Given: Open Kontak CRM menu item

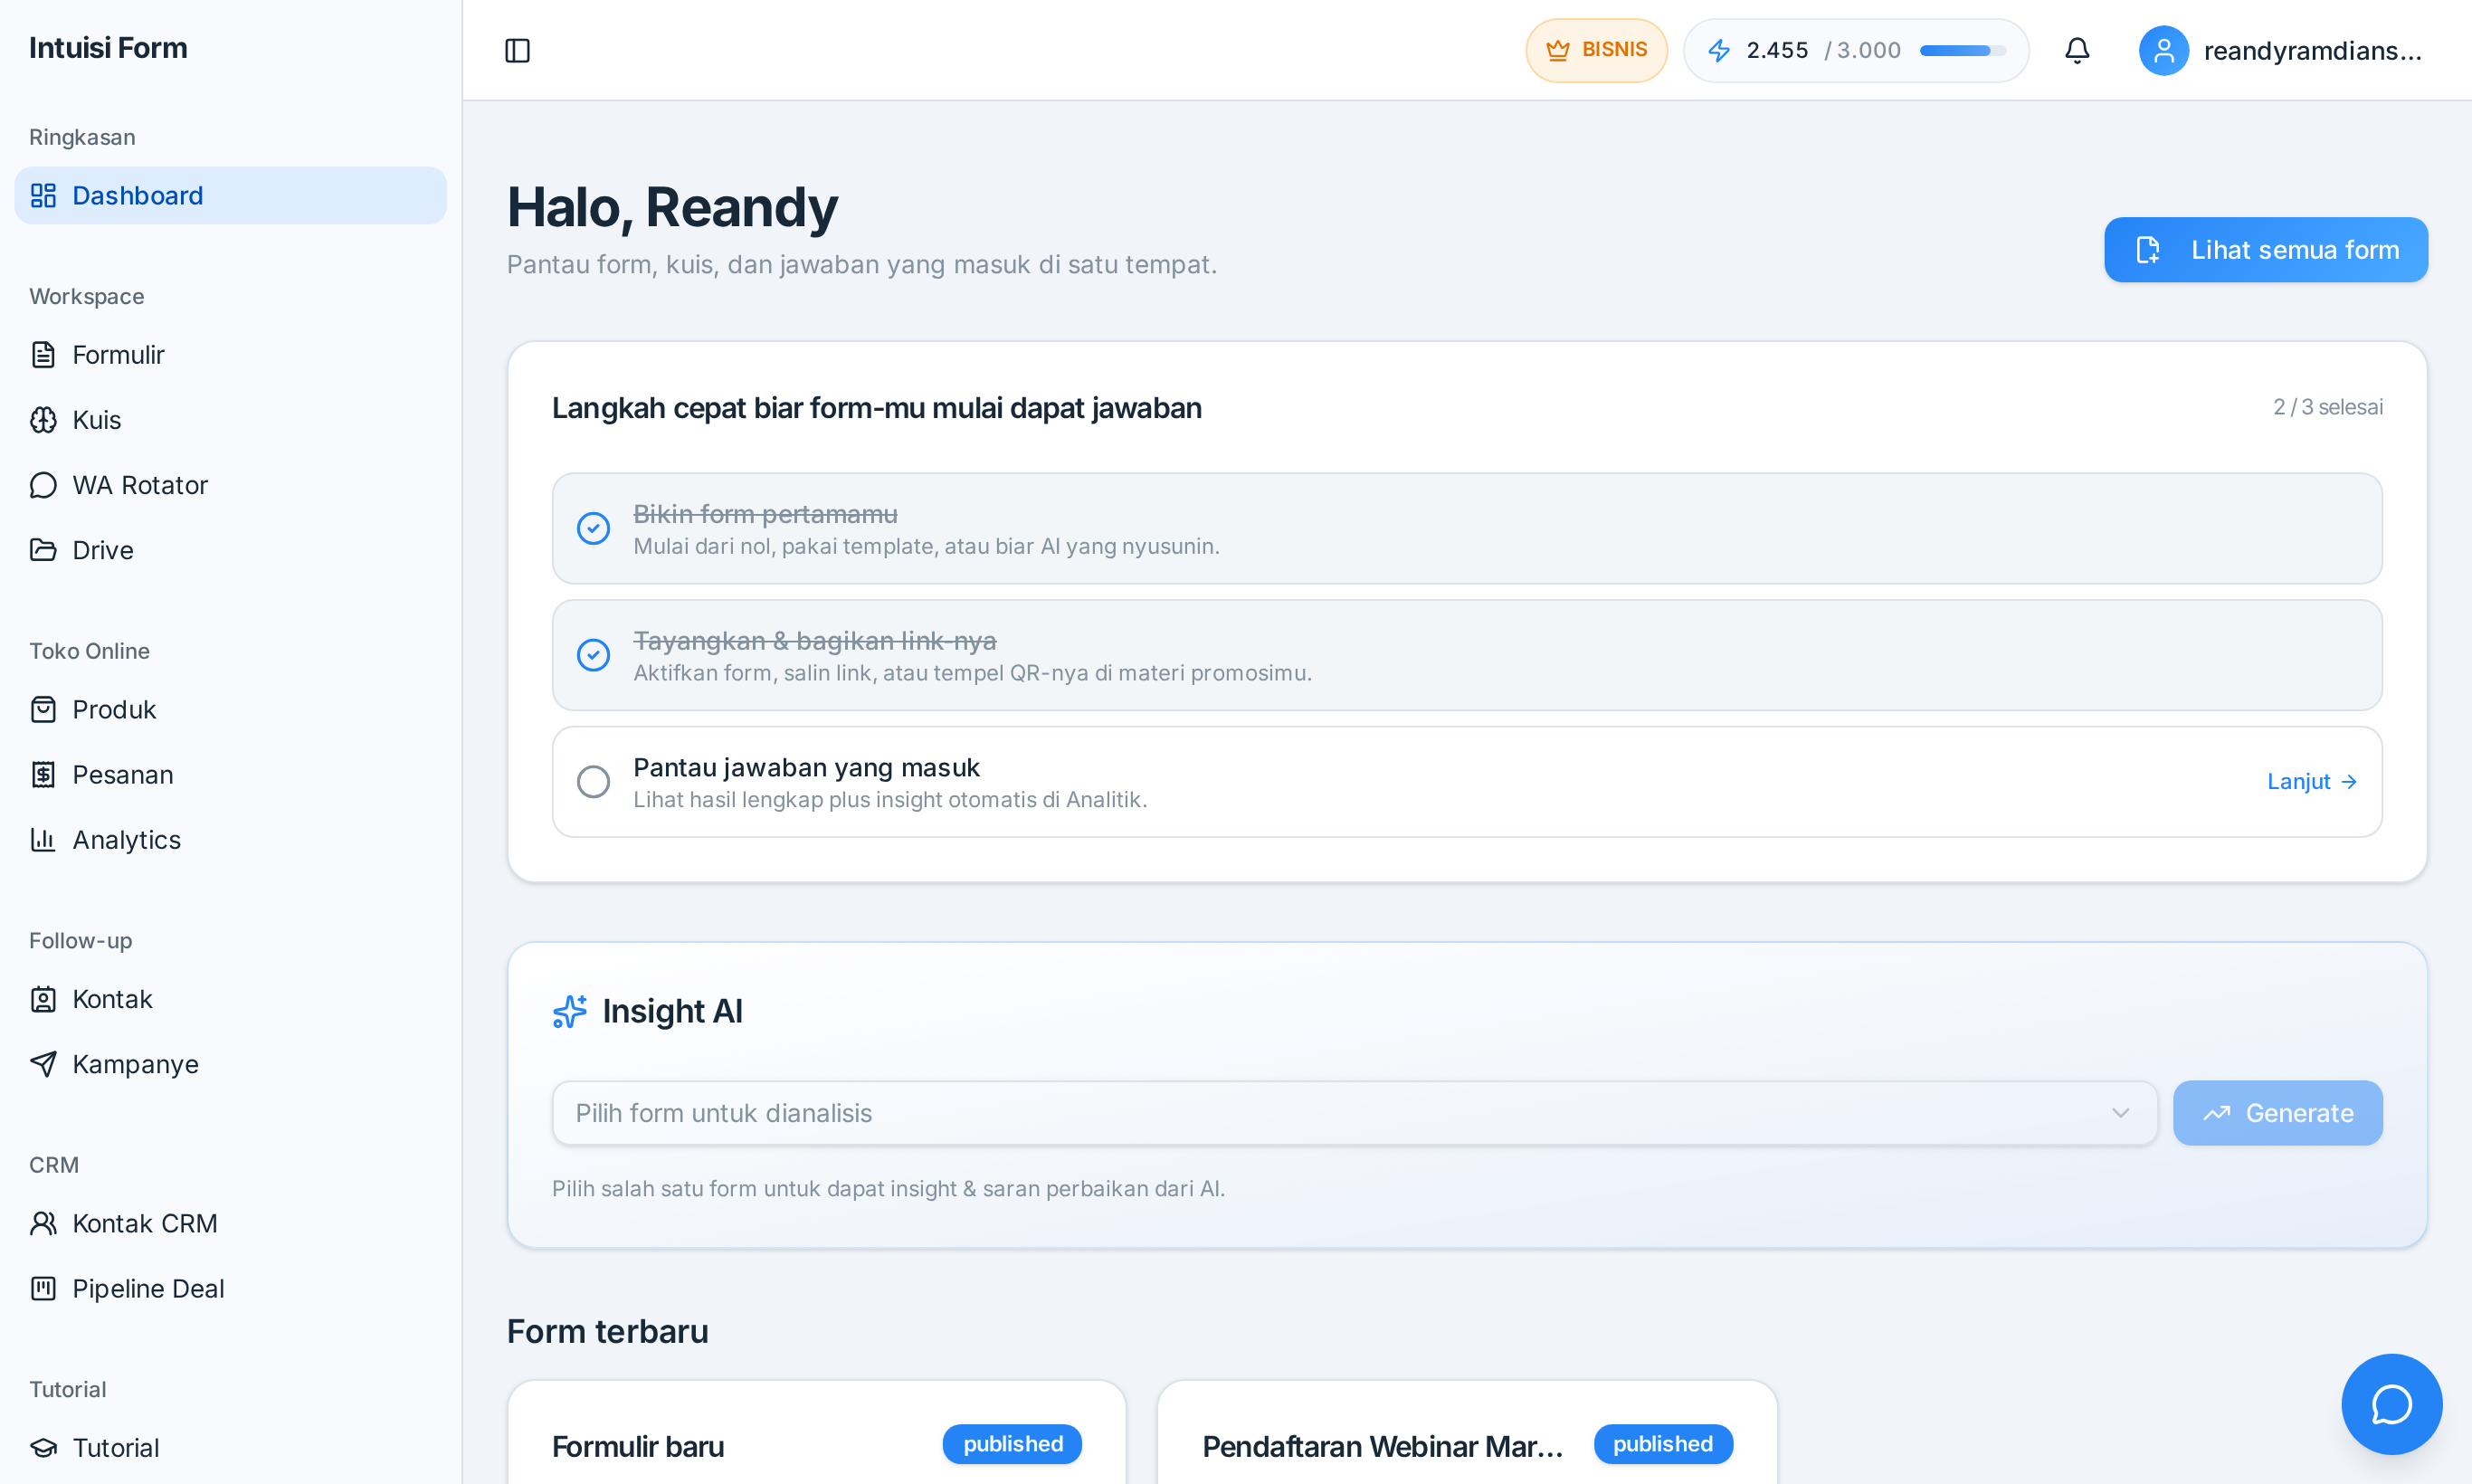Looking at the screenshot, I should 230,1224.
